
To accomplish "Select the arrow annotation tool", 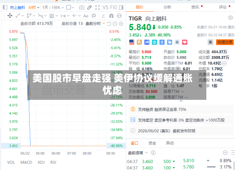I will [x=75, y=16].
